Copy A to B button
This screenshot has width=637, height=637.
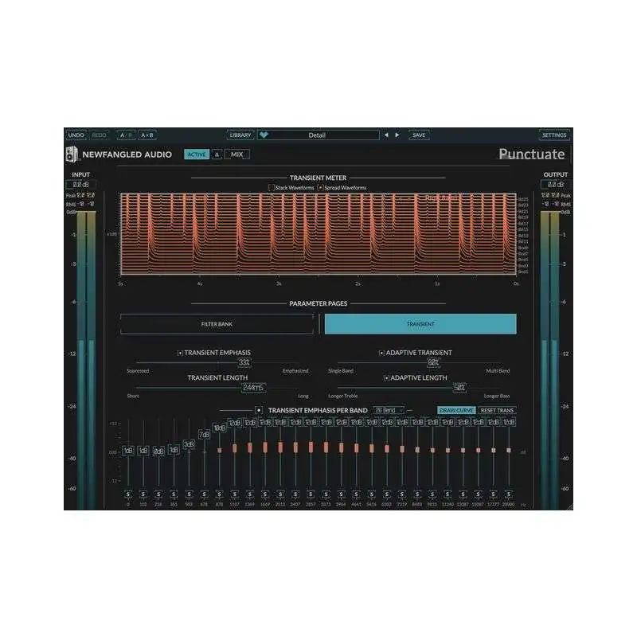[x=147, y=135]
